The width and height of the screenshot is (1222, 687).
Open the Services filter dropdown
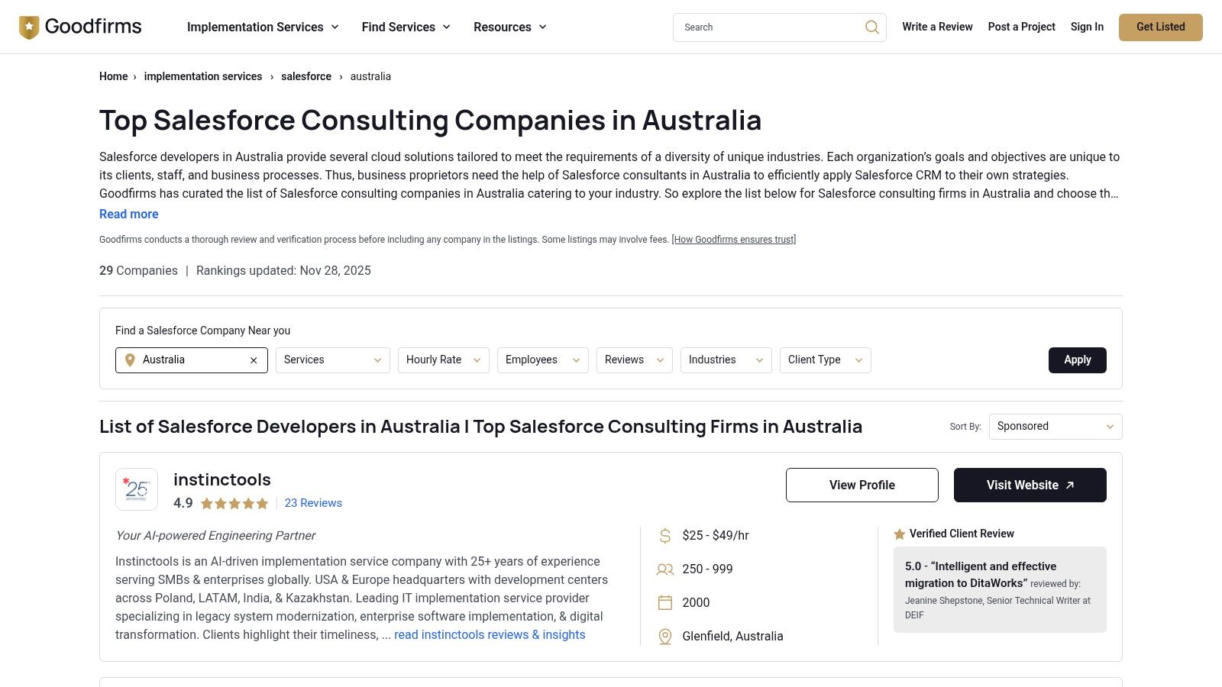(331, 360)
